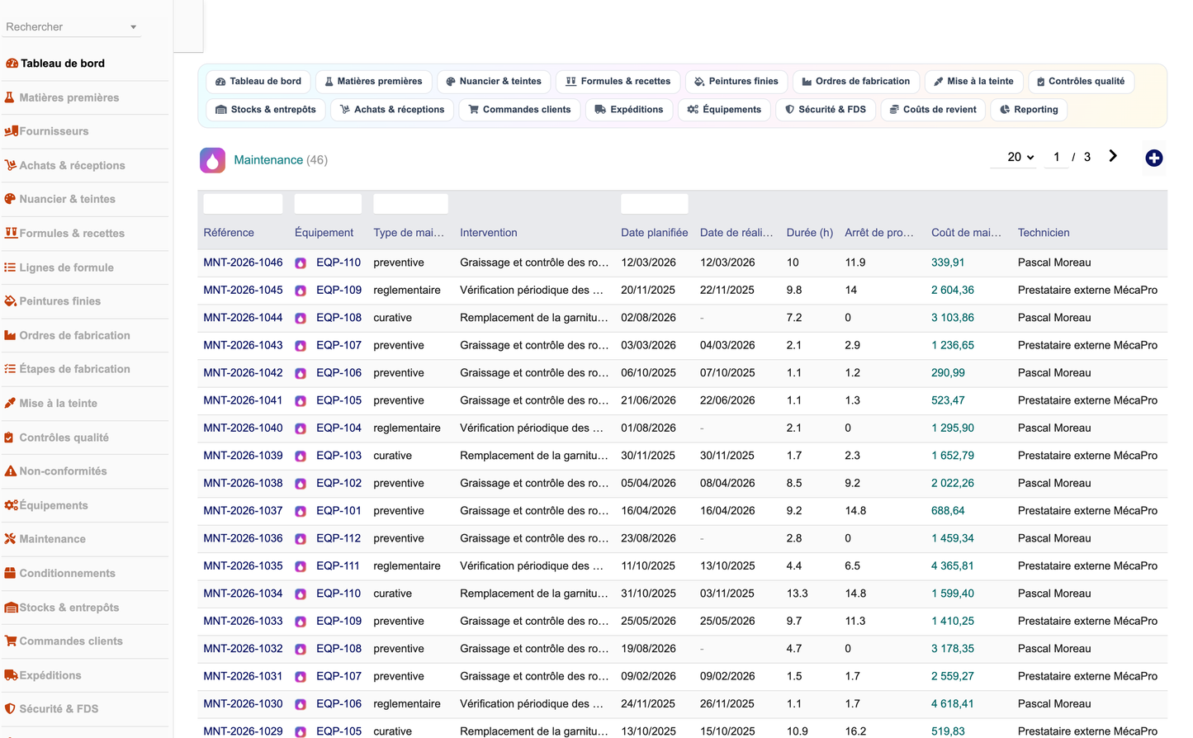Sort by the Durée (h) column header
This screenshot has width=1193, height=738.
coord(810,233)
